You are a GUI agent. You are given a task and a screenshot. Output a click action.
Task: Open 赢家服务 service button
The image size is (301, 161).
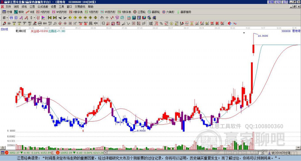184,12
